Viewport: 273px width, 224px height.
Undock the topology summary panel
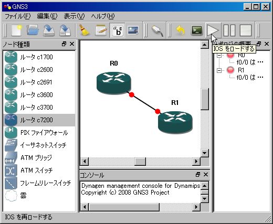[259, 44]
